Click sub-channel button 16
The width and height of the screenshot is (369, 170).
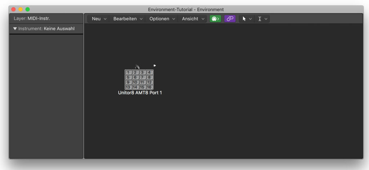click(149, 87)
